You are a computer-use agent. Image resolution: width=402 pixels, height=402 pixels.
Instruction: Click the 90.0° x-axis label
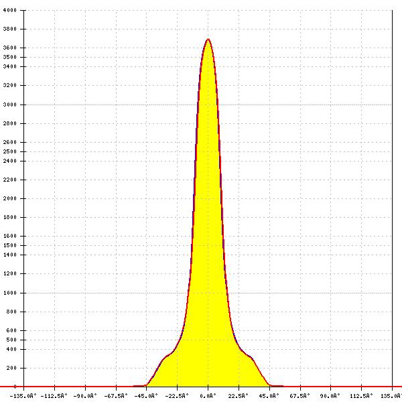[x=330, y=396]
